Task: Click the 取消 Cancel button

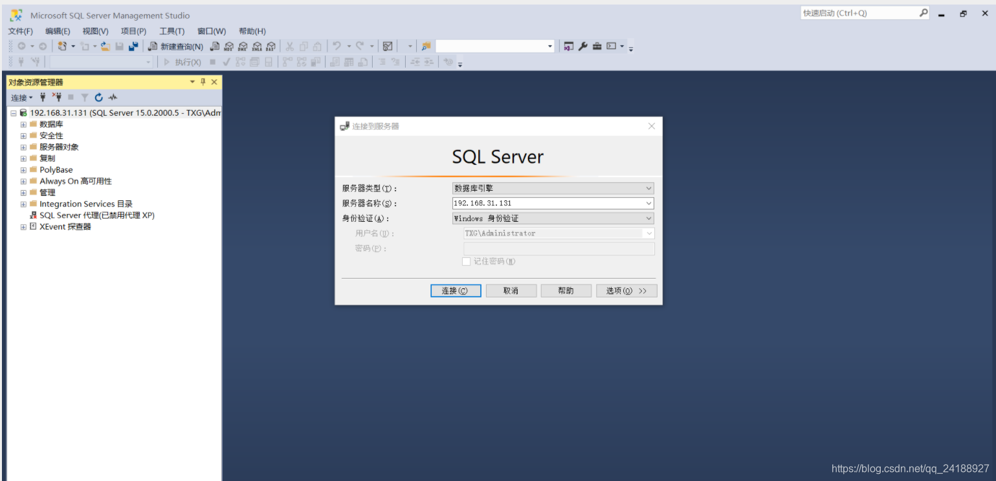Action: pos(511,291)
